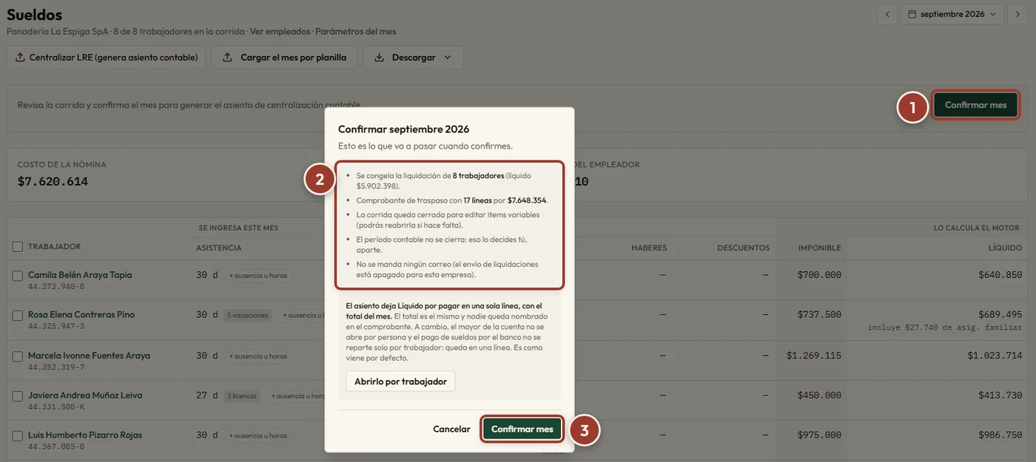Click the IMPONIBLE column header
This screenshot has width=1036, height=462.
pos(819,248)
